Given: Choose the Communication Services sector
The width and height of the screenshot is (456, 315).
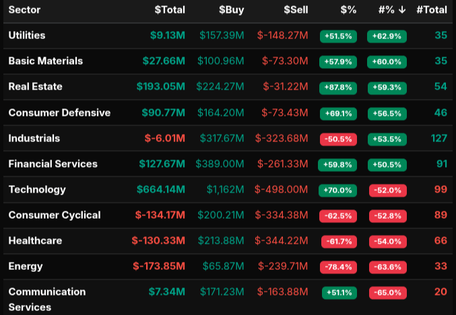Looking at the screenshot, I should tap(46, 299).
